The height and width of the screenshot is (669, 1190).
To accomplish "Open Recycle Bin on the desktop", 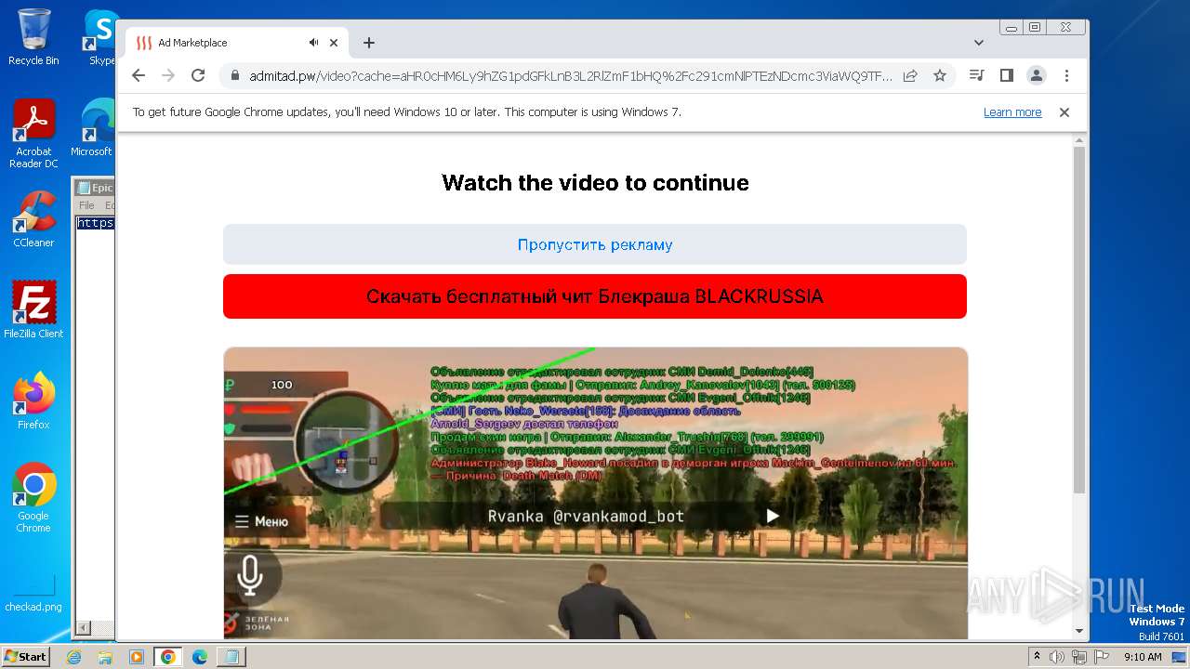I will click(x=33, y=36).
